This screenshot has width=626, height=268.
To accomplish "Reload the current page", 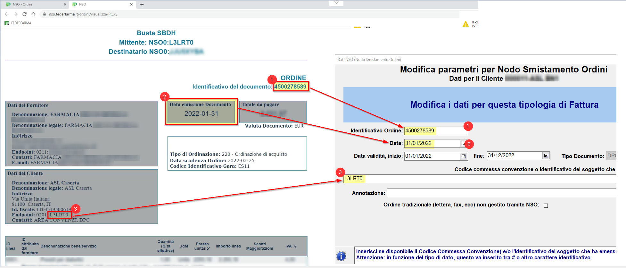I will tap(24, 14).
